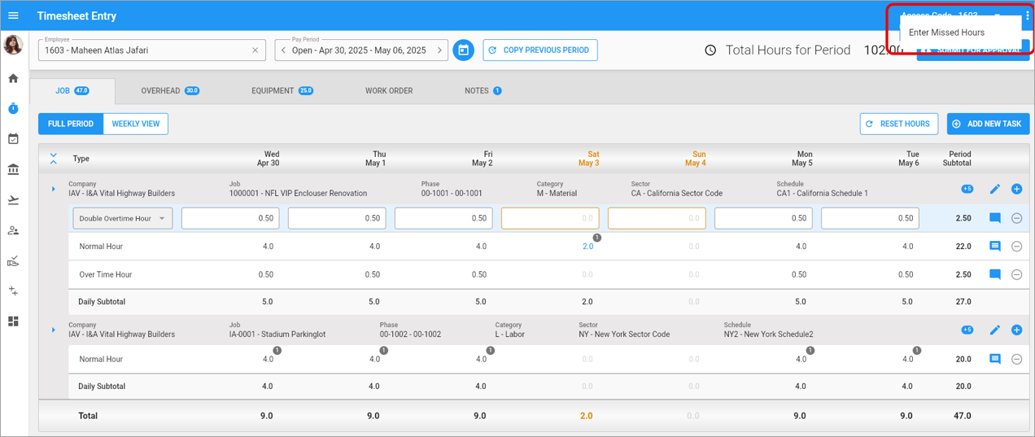Screen dimensions: 1035x437
Task: Click Copy Previous Period button
Action: pyautogui.click(x=540, y=50)
